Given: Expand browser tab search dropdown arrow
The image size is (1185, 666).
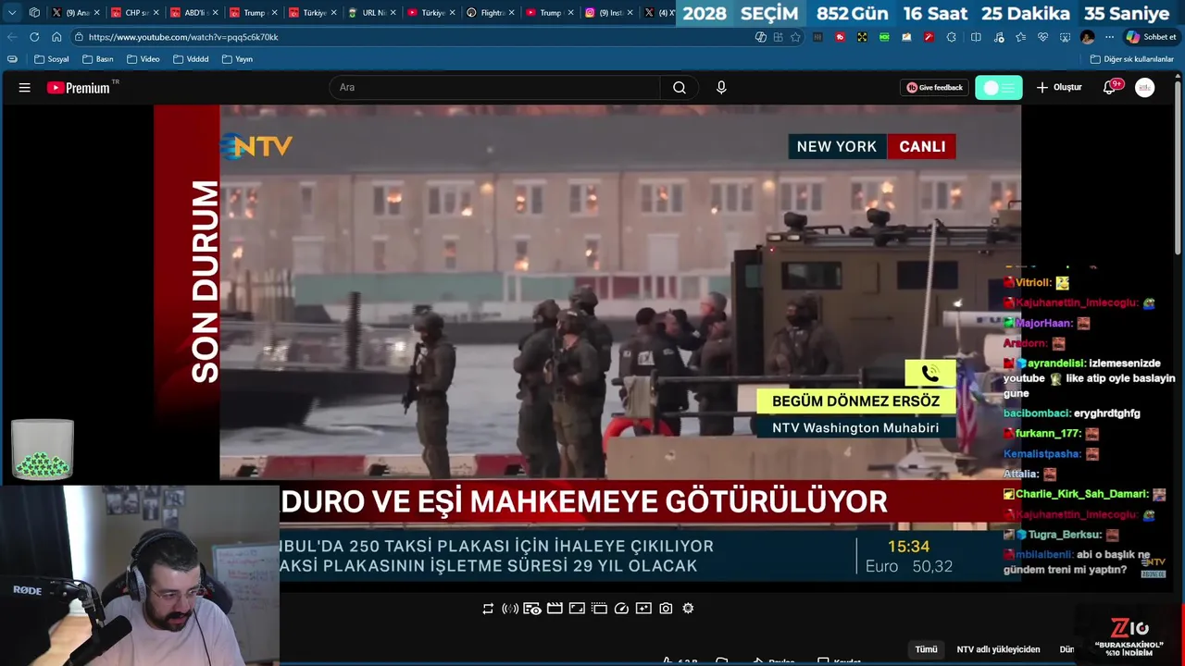Looking at the screenshot, I should coord(12,13).
